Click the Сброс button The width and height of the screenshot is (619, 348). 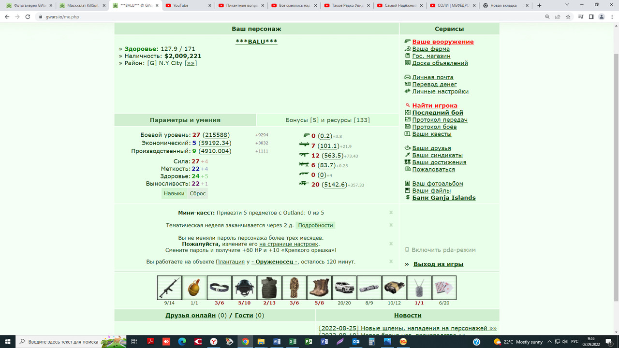click(x=198, y=193)
